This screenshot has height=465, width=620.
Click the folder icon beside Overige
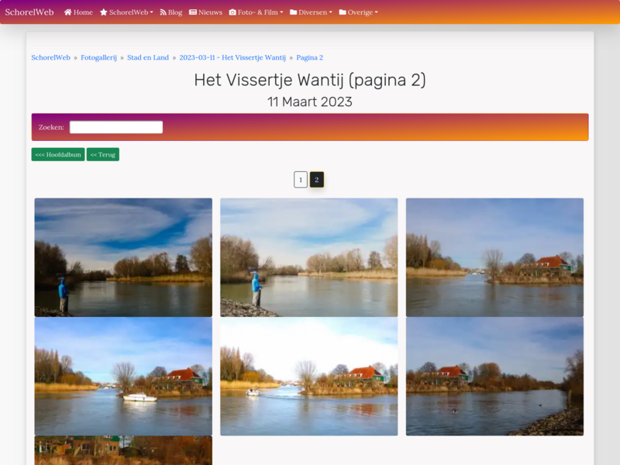[343, 12]
